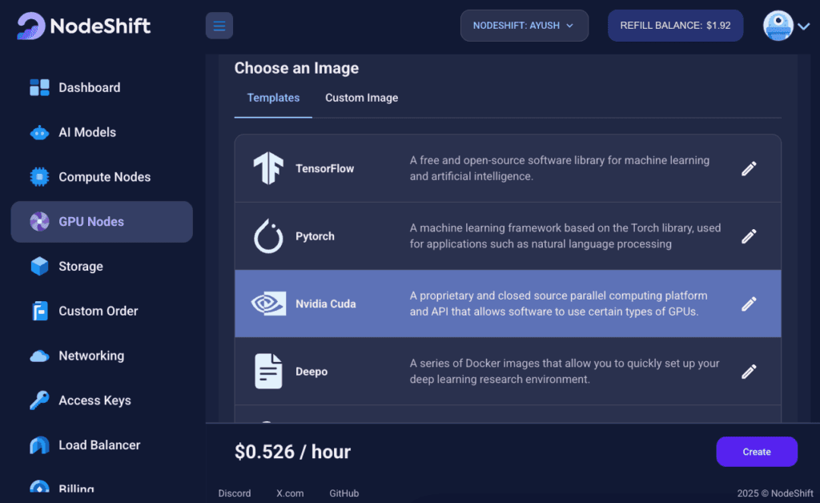820x503 pixels.
Task: Toggle the hamburger sidebar menu button
Action: (x=219, y=26)
